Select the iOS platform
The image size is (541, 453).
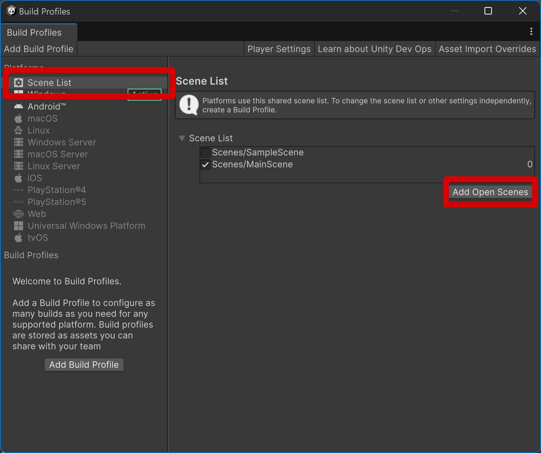point(85,178)
